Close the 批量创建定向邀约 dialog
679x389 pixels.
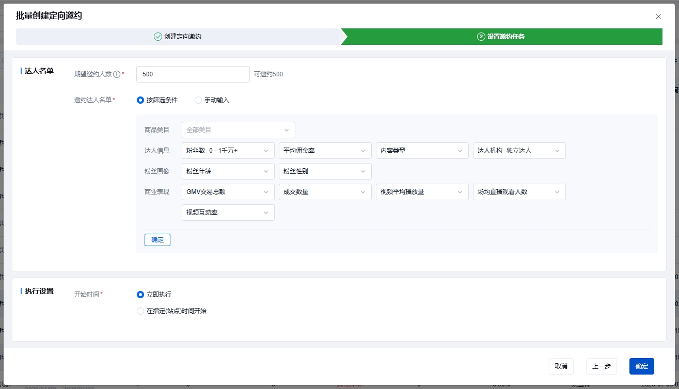pos(658,17)
